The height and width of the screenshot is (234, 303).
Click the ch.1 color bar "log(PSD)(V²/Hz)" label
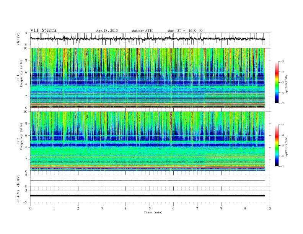[287, 84]
